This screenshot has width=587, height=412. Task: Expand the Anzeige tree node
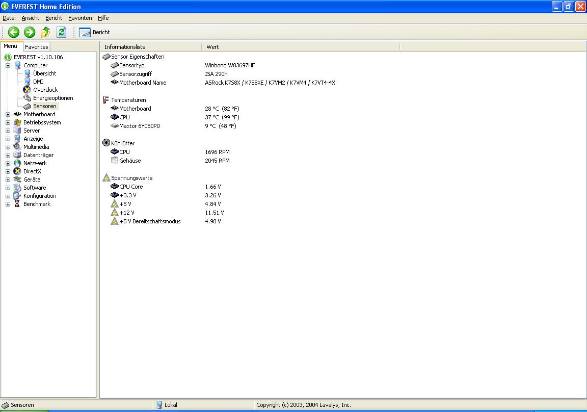(x=8, y=139)
